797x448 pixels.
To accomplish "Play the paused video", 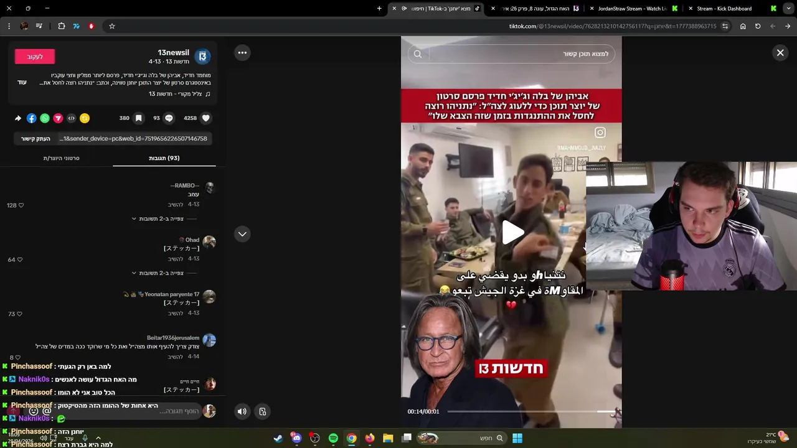I will point(512,233).
